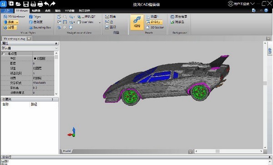The image size is (273, 165).
Task: Click the 3D Section panel button
Action: 155,27
